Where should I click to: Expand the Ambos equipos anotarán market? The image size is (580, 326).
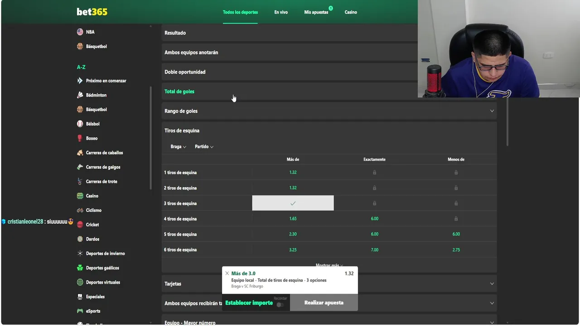[290, 52]
